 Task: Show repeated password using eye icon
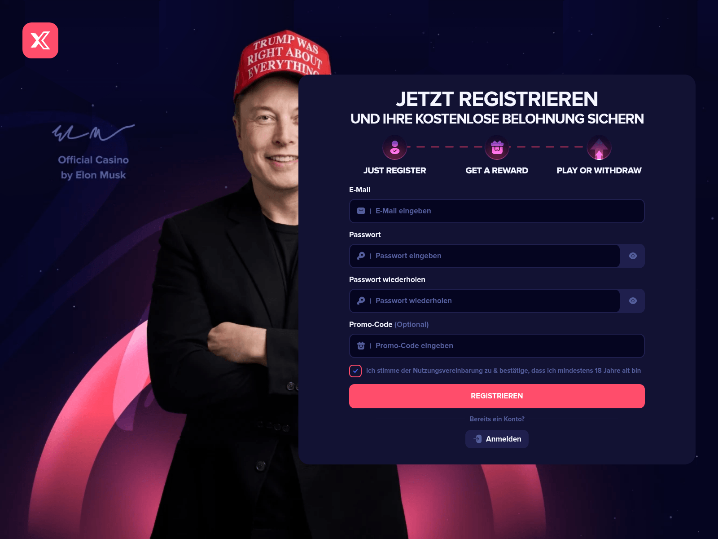tap(633, 301)
